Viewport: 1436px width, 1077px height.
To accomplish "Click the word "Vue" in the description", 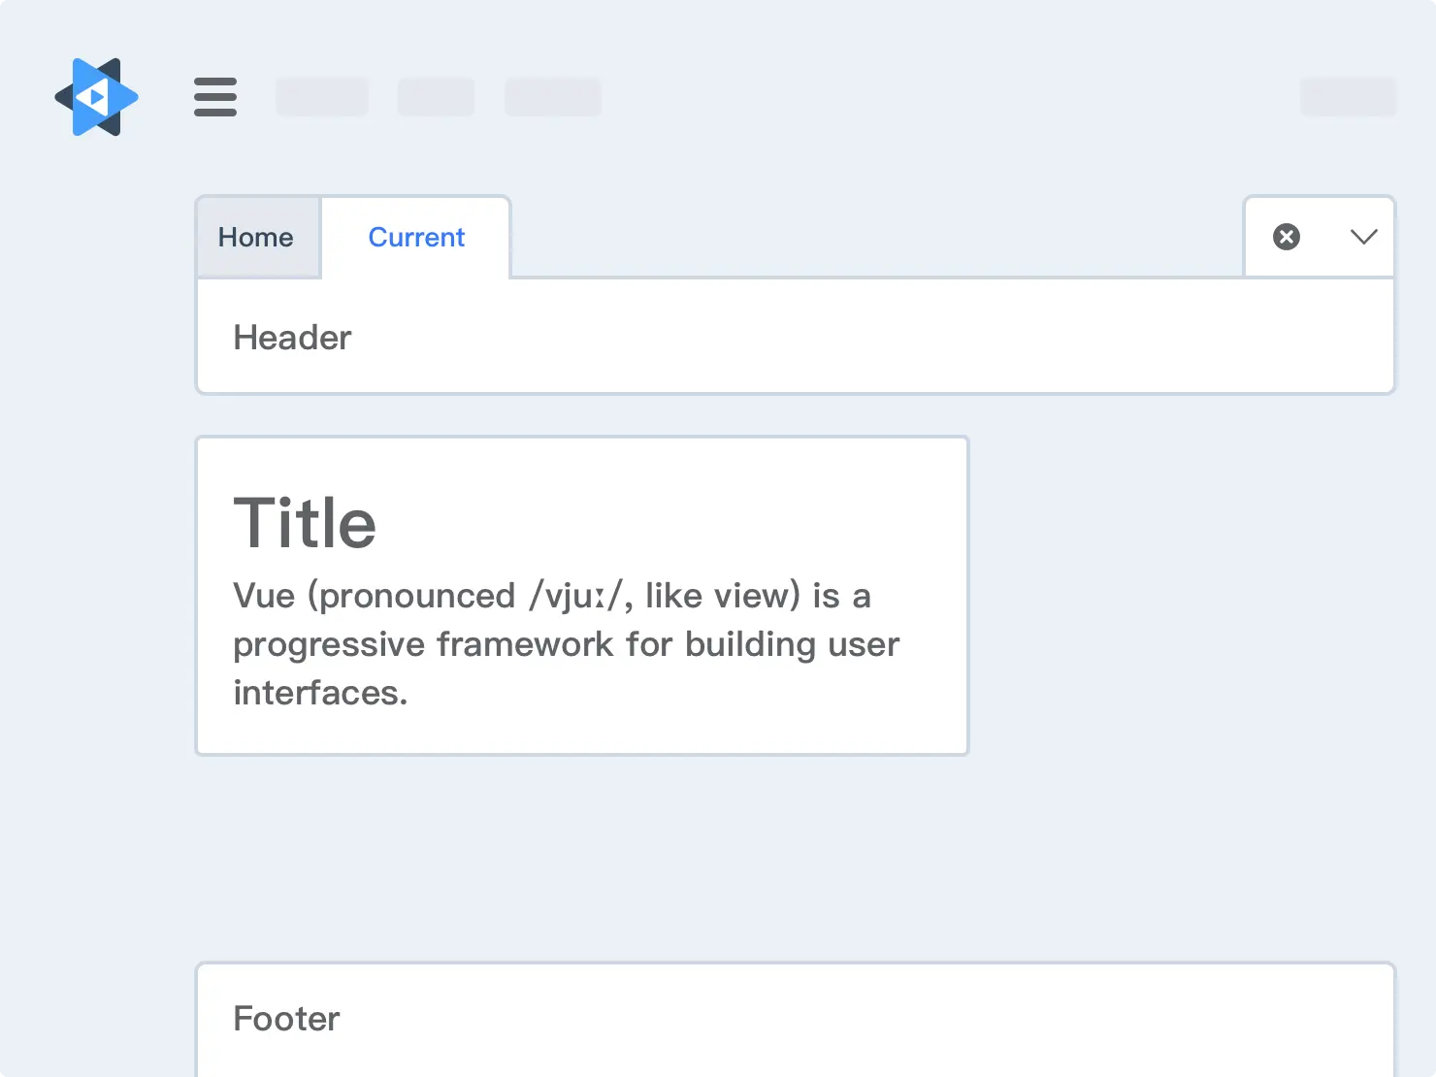I will [x=264, y=596].
